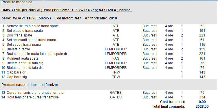The image size is (218, 110).
Task: Click Bieleta antiruliu fata dr. item
Action: pyautogui.click(x=25, y=68)
